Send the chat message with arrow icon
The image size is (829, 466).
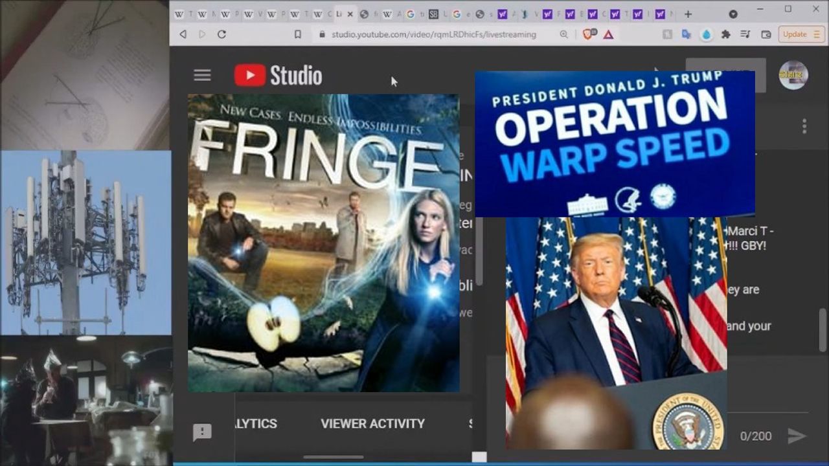point(797,436)
